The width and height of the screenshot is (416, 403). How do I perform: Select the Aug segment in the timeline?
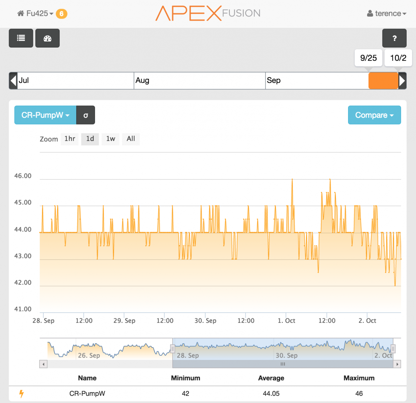(x=200, y=81)
